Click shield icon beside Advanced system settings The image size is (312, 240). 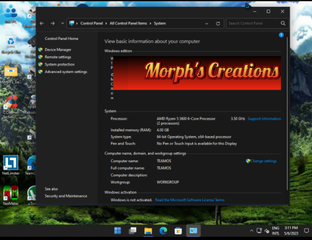[41, 72]
